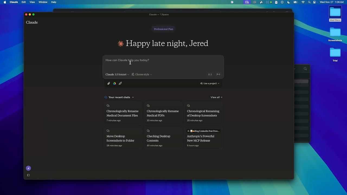The height and width of the screenshot is (195, 347).
Task: Click the Claude sunburst menu bar status icon
Action: click(x=232, y=2)
